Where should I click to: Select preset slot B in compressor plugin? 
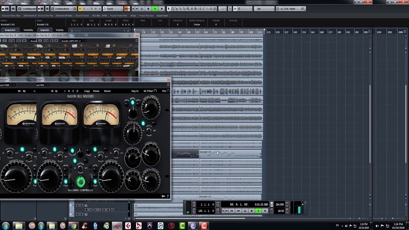point(69,91)
